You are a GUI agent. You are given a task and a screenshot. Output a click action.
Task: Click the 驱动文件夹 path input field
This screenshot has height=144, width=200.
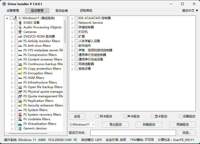pos(133,133)
